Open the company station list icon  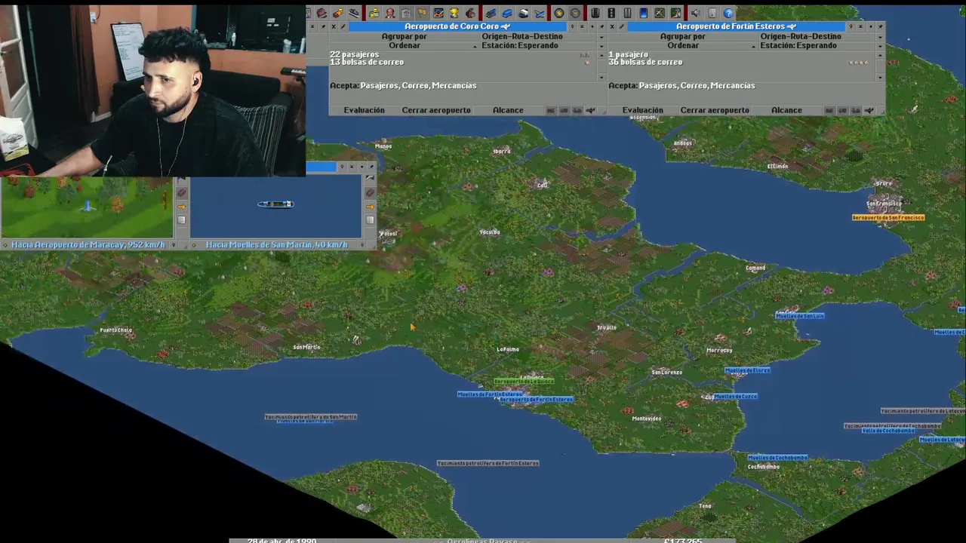coord(353,13)
